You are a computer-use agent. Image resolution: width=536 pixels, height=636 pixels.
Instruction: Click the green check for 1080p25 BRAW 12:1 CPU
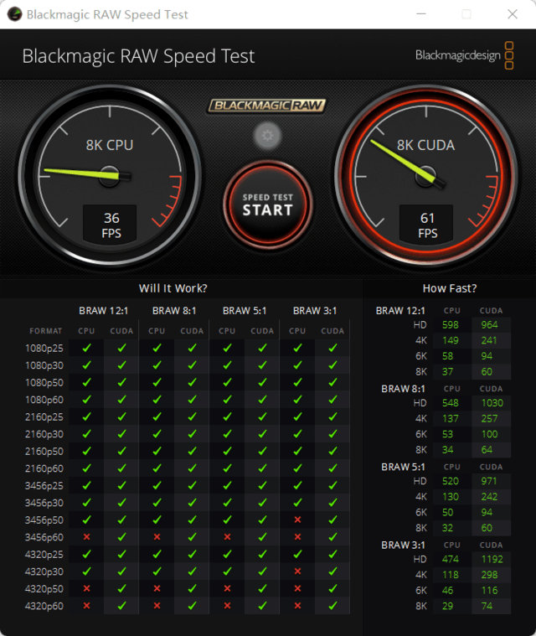(x=86, y=348)
